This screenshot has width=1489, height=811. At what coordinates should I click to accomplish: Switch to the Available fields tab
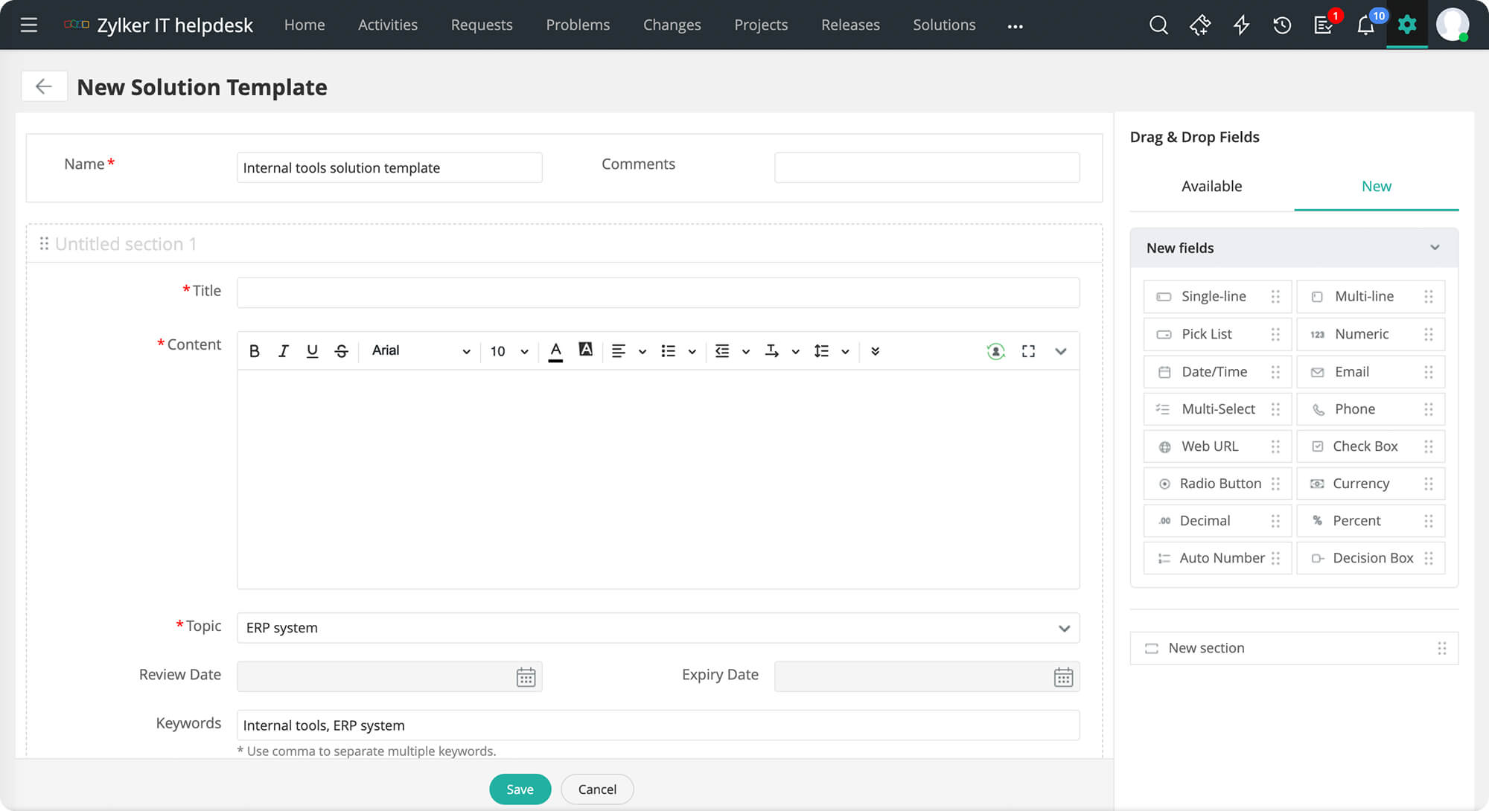coord(1211,186)
